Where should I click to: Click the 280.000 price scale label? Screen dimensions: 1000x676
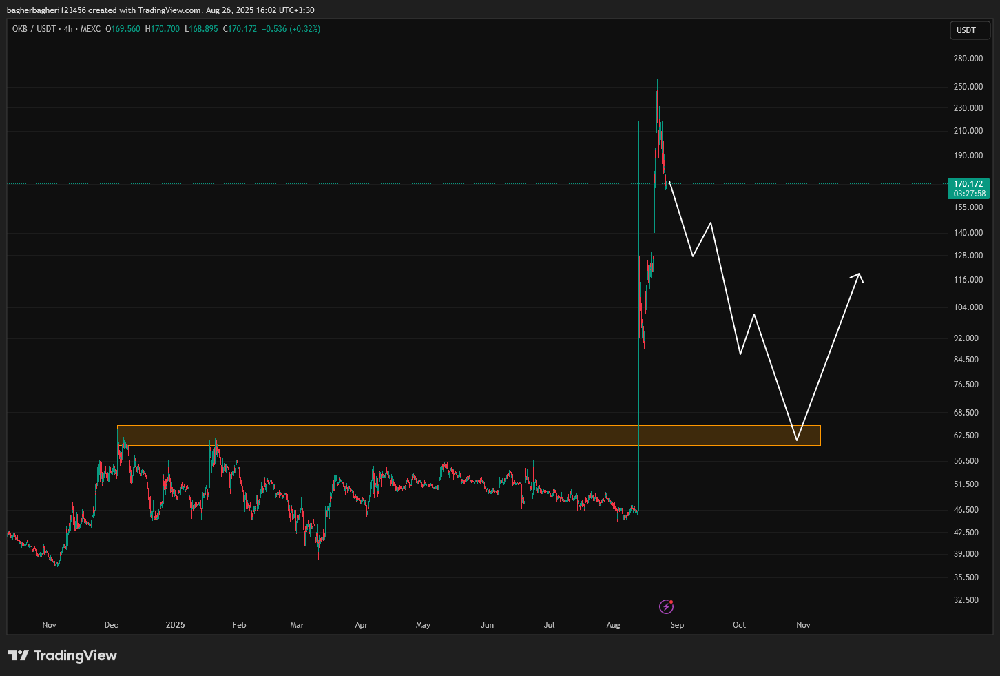tap(968, 59)
